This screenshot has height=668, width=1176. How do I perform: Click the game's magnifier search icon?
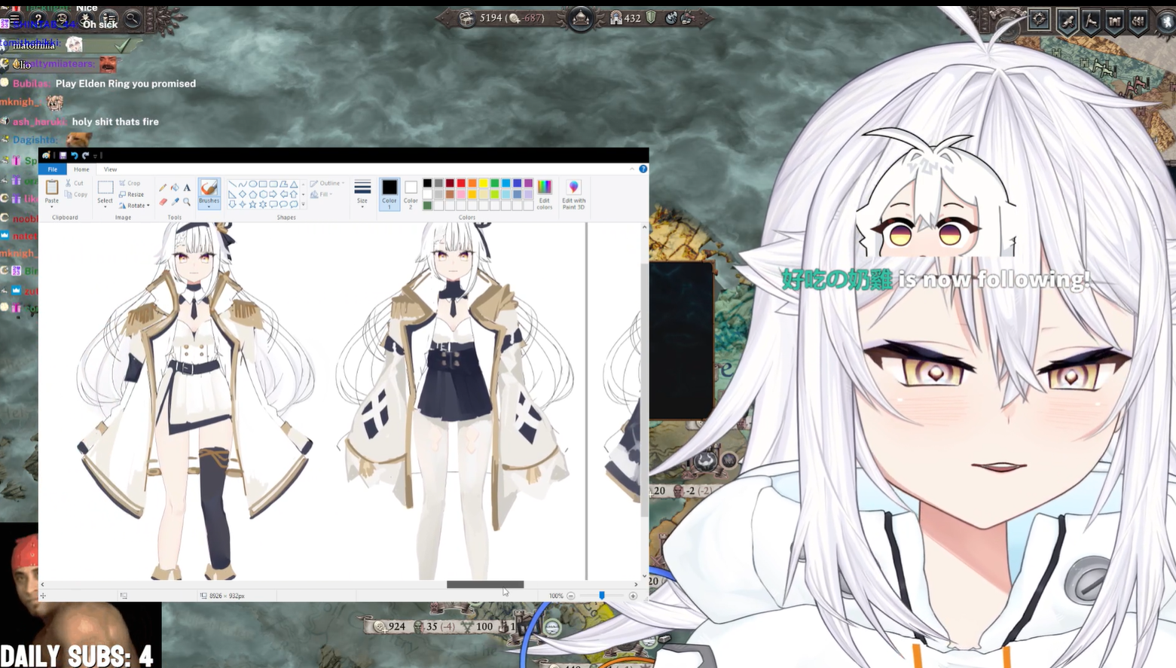[132, 20]
